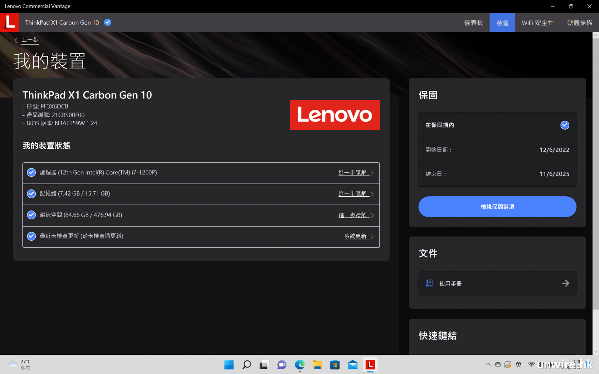Switch to the 儀表板 tab
Screen dimensions: 599x374
tap(473, 23)
